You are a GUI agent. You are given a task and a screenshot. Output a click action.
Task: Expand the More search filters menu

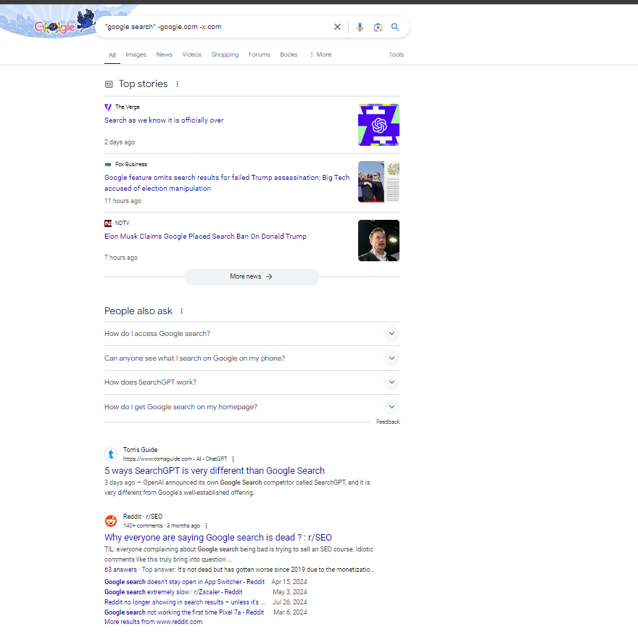tap(320, 54)
